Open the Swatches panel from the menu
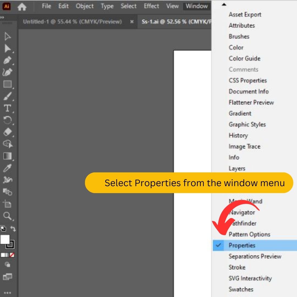Viewport: 297px width, 297px height. coord(241,289)
